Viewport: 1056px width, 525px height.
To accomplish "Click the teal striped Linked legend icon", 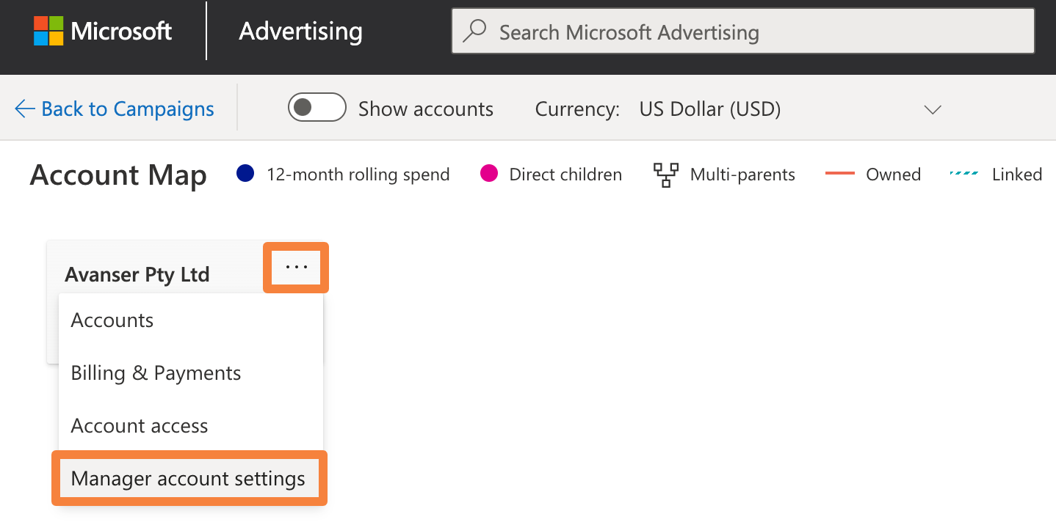I will point(963,175).
